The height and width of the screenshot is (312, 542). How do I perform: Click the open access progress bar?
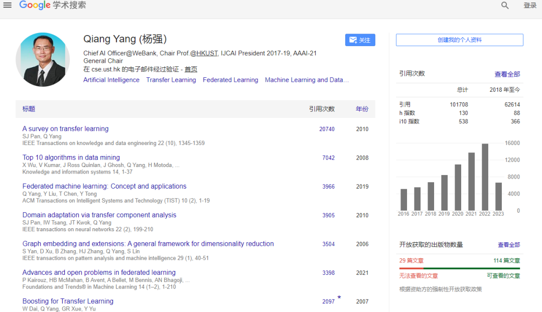tap(459, 268)
